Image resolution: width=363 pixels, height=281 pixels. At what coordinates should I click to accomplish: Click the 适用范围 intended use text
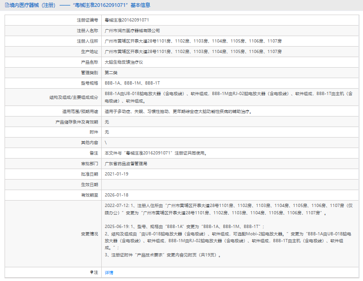click(178, 111)
